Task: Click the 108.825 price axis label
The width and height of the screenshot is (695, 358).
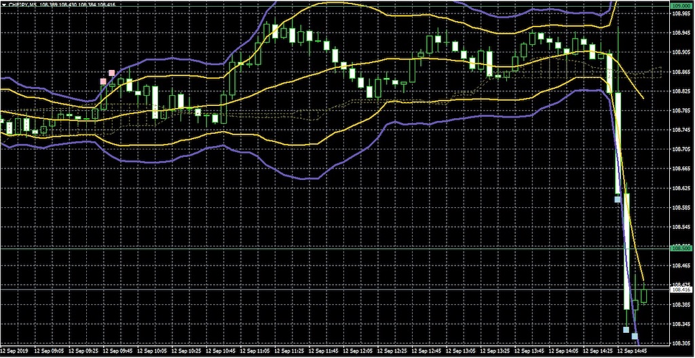Action: pos(681,92)
